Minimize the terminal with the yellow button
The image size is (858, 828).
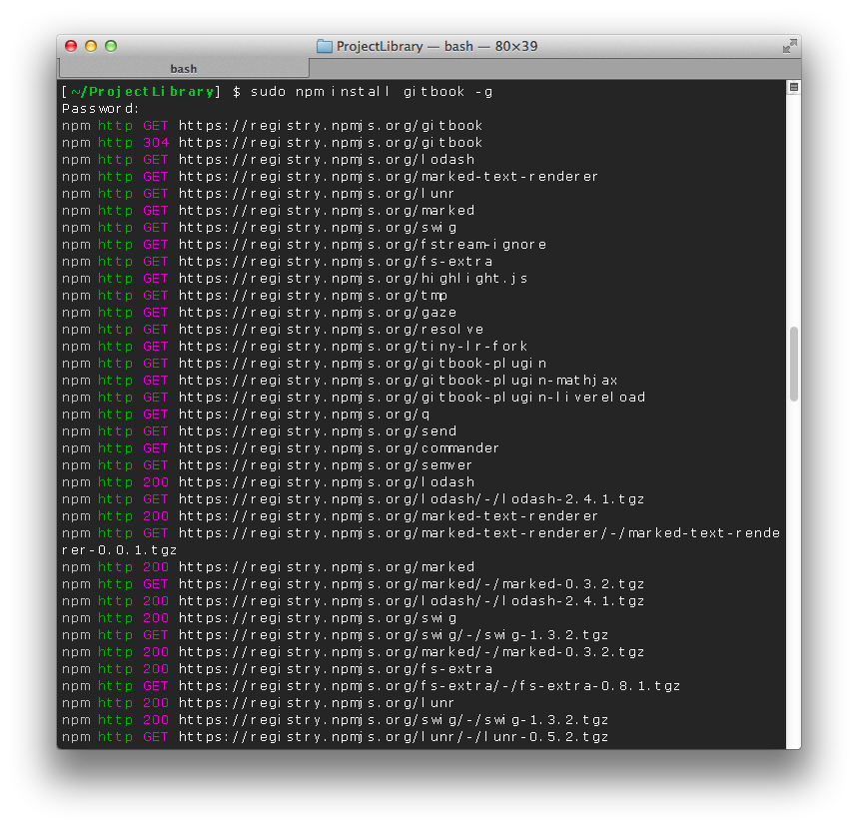(91, 46)
